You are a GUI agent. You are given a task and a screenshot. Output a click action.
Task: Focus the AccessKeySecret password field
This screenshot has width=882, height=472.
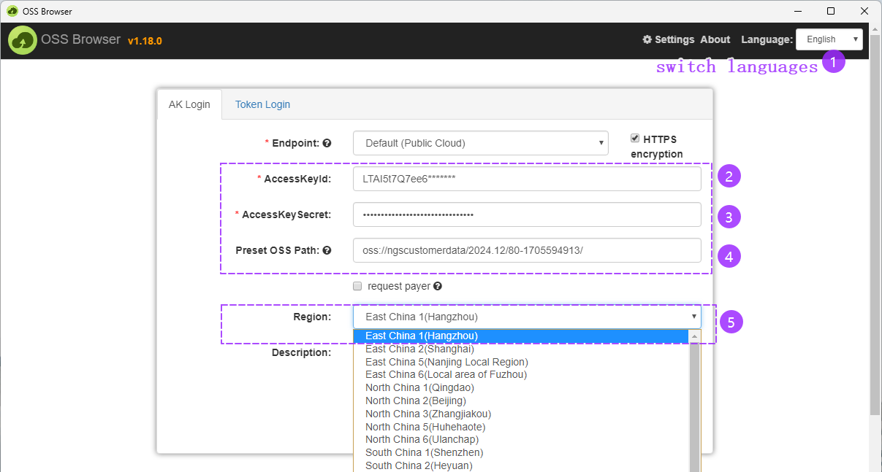coord(526,214)
